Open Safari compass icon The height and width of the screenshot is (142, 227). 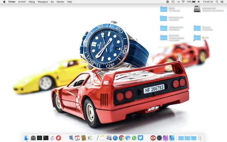[x=115, y=138]
